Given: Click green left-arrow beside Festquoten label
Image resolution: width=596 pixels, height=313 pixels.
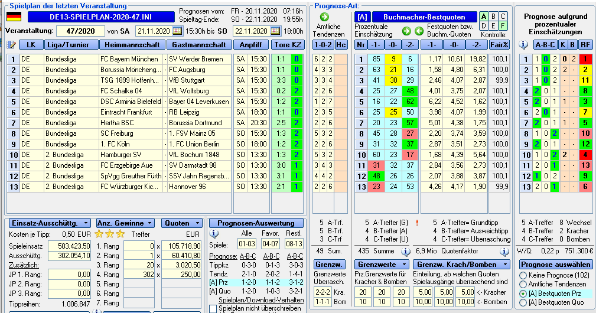Looking at the screenshot, I should tap(419, 31).
